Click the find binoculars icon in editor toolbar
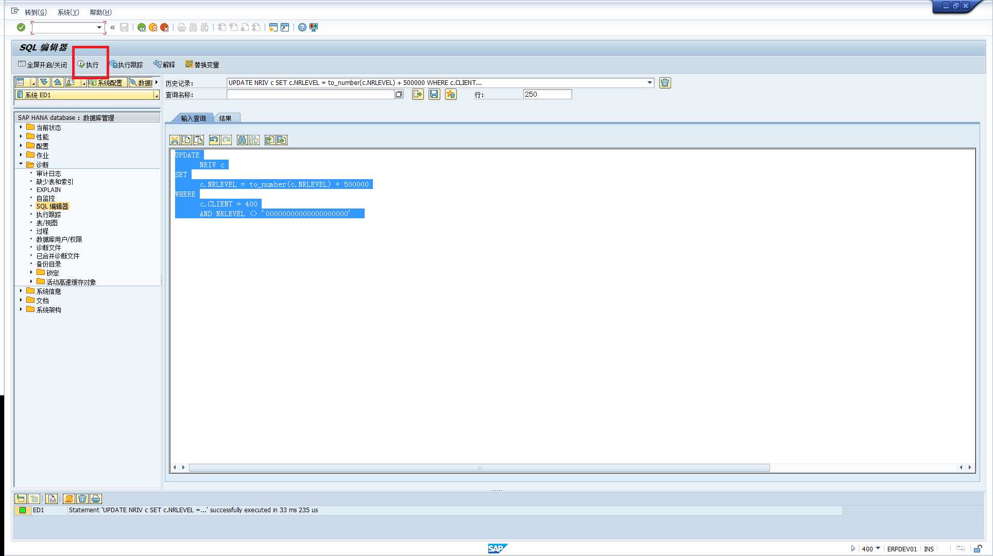 click(242, 140)
